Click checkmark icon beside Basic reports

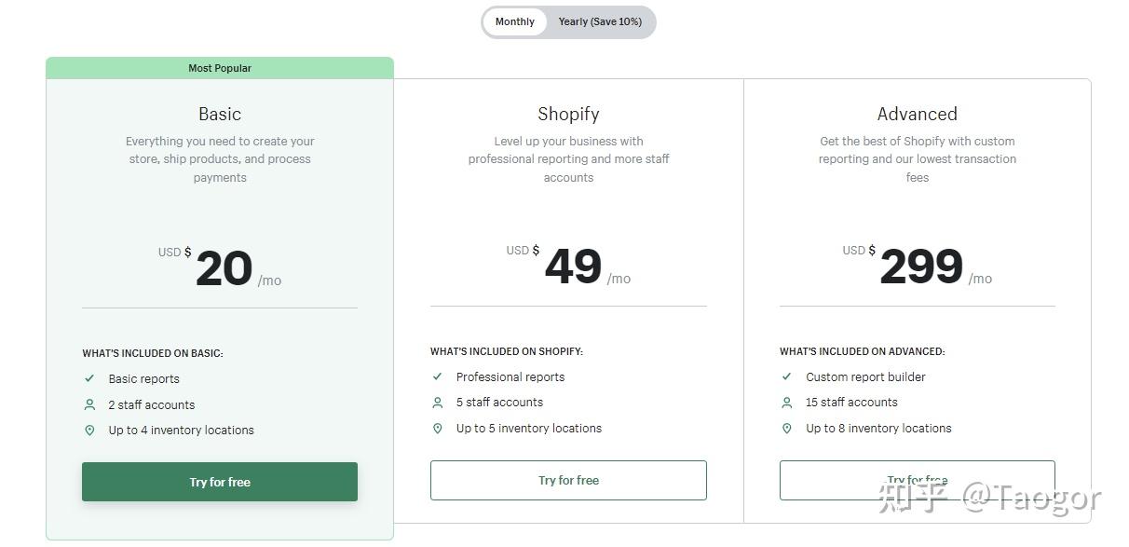(x=89, y=378)
